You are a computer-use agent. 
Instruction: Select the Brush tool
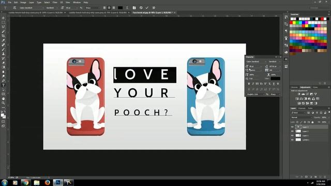[3, 50]
